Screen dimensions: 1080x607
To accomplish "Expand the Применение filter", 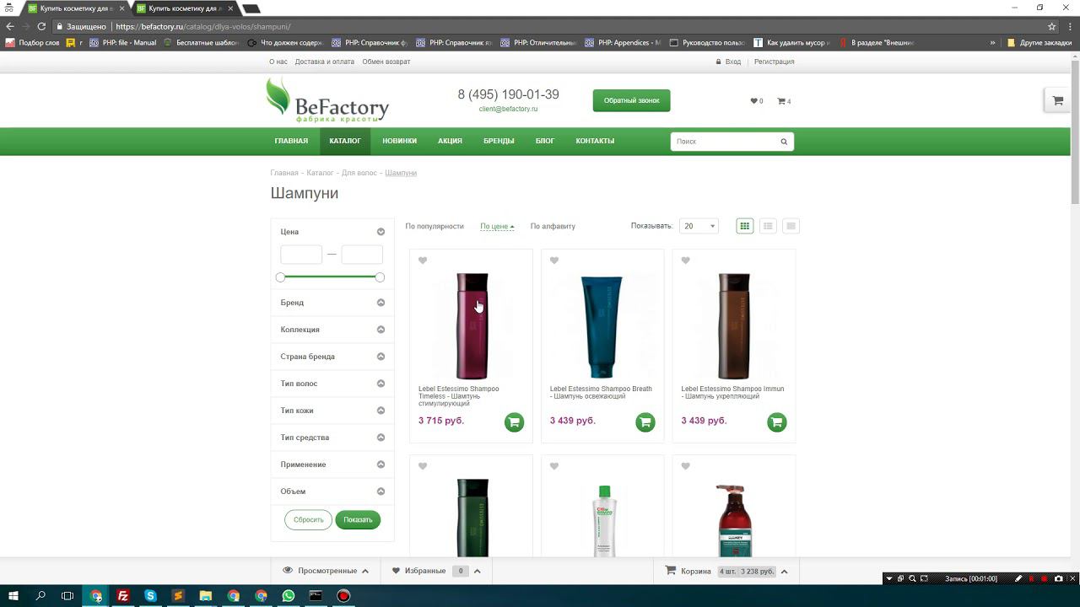I will [x=381, y=465].
